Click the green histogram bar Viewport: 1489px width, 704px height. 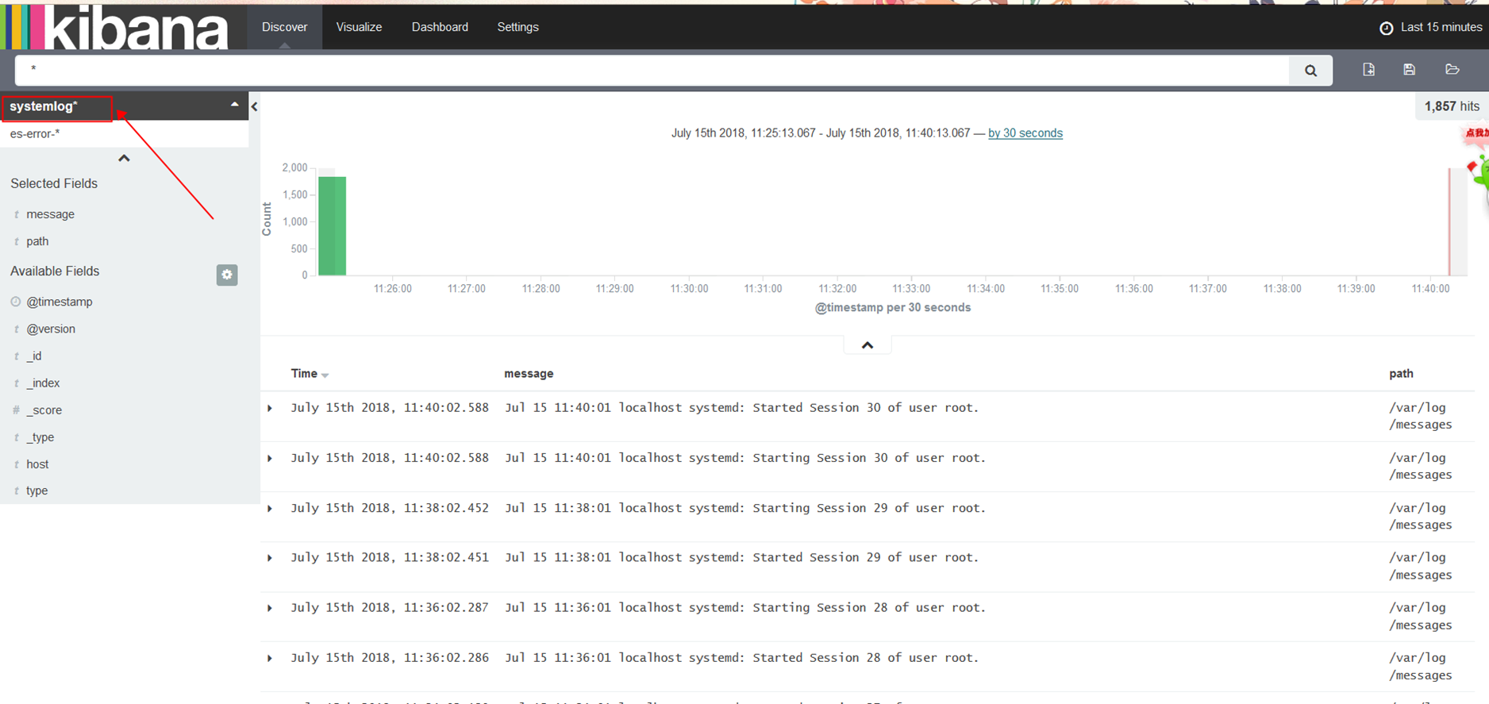point(332,226)
